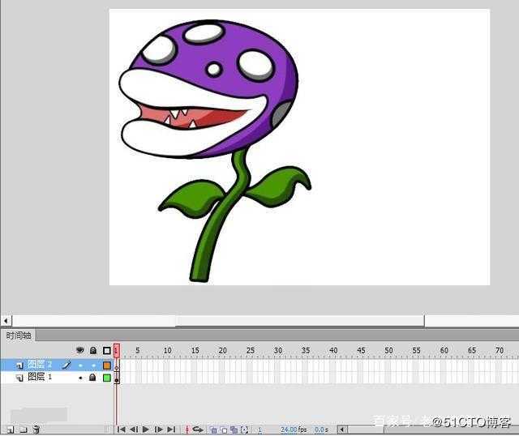Delete layer using the trash icon

(x=36, y=430)
